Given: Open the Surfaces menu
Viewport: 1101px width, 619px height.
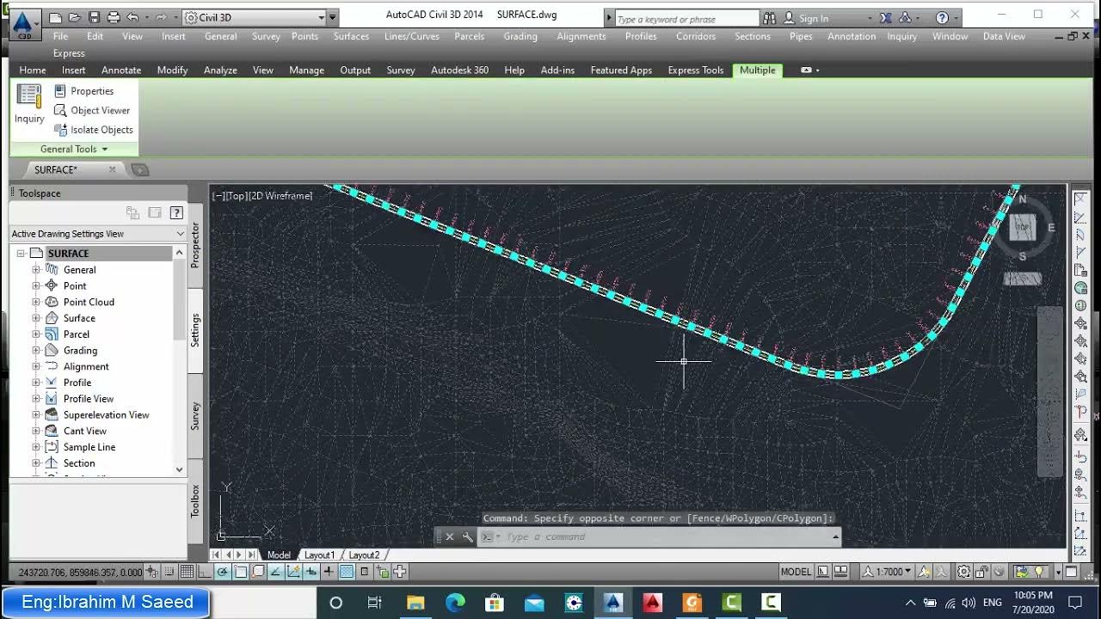Looking at the screenshot, I should coord(351,36).
